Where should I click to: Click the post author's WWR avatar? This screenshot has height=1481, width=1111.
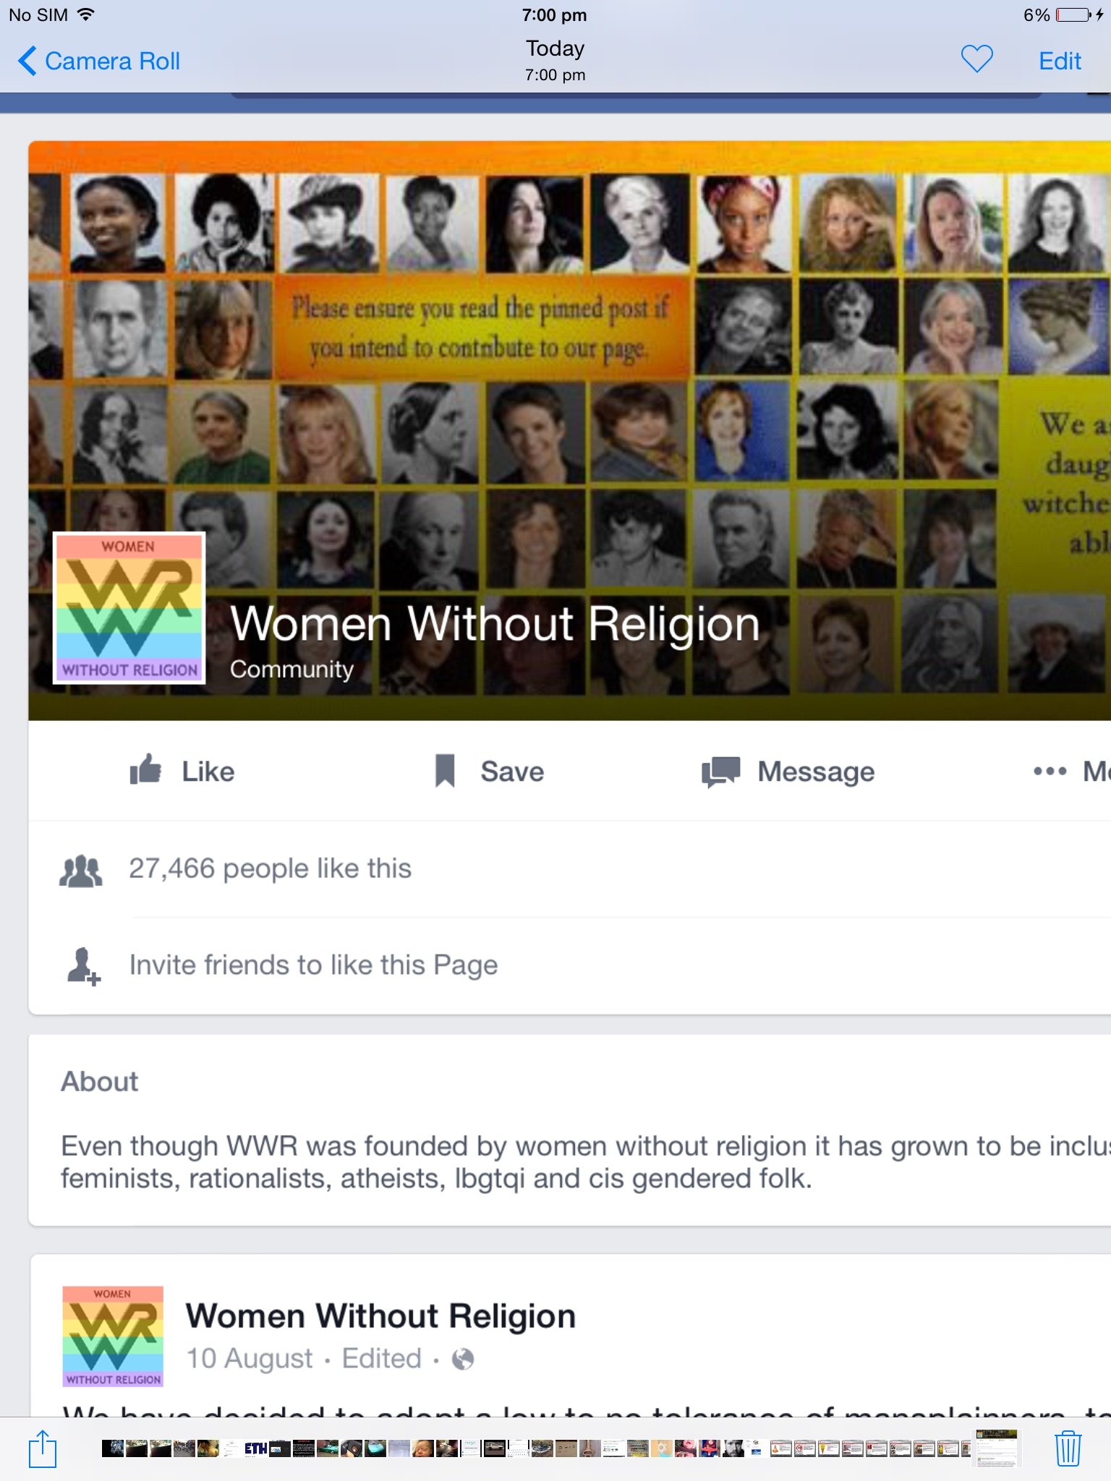(112, 1336)
